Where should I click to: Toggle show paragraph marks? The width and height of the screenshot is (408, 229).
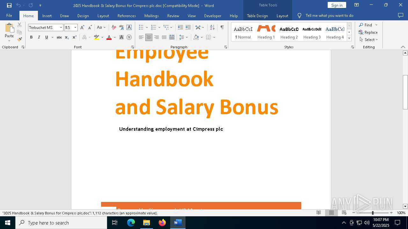tap(222, 27)
